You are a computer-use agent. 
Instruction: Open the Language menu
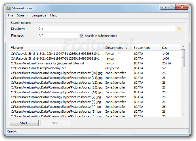39,15
